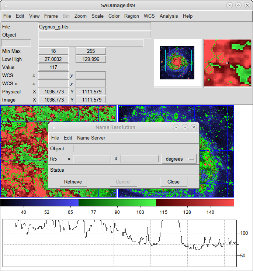Open the Scale menu
Viewport: 253px width, 271px height.
pyautogui.click(x=97, y=16)
